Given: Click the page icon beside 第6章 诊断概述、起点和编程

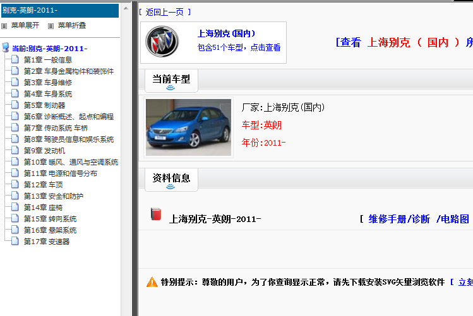Looking at the screenshot, I should coord(15,116).
